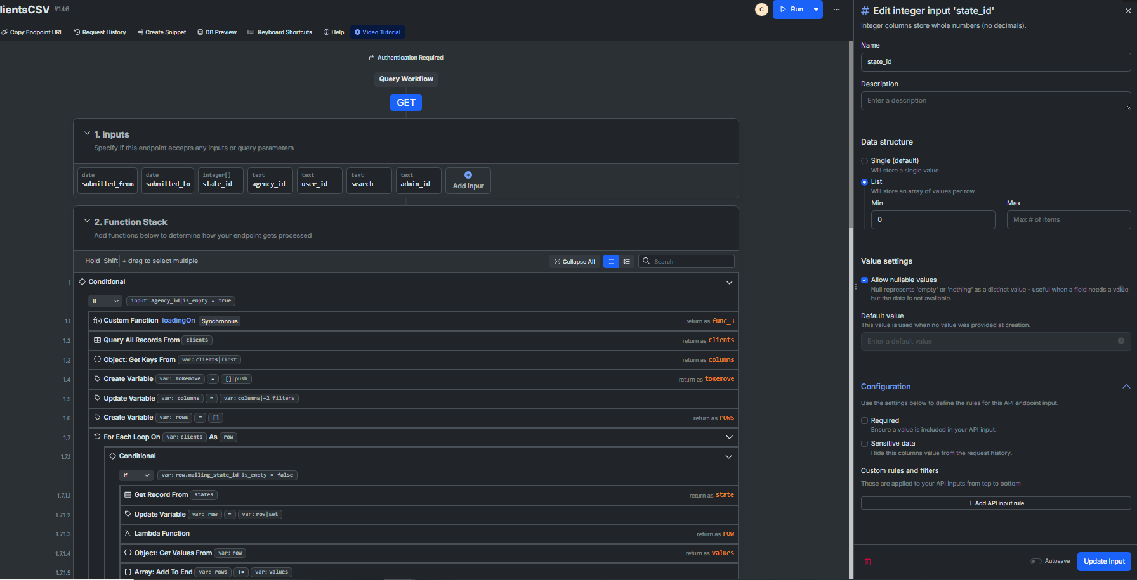Open the Run dropdown arrow

pyautogui.click(x=816, y=10)
